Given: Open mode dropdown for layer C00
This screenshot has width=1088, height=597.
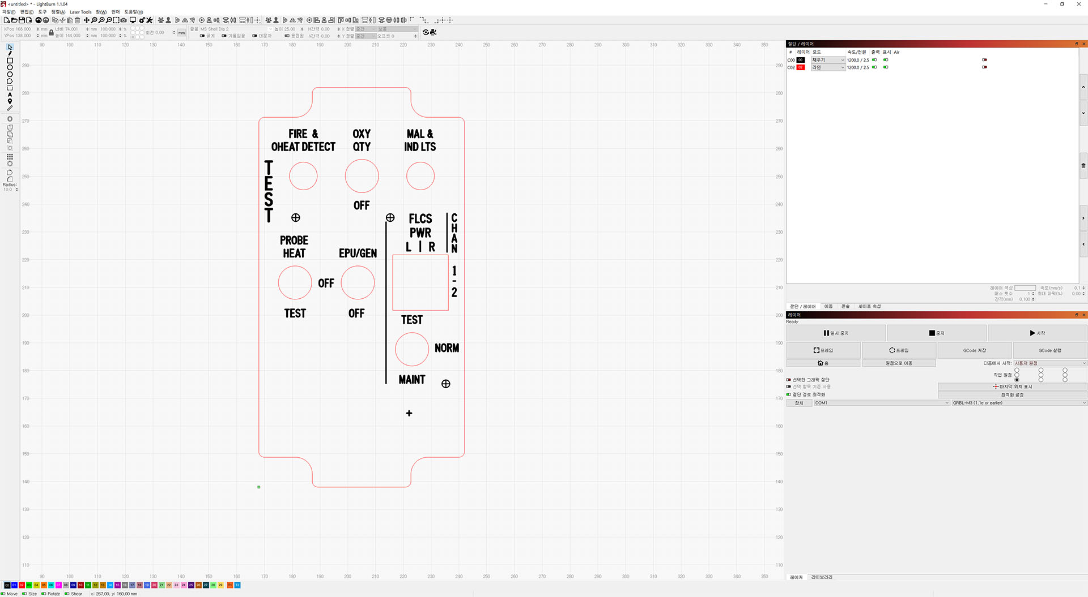Looking at the screenshot, I should (828, 60).
